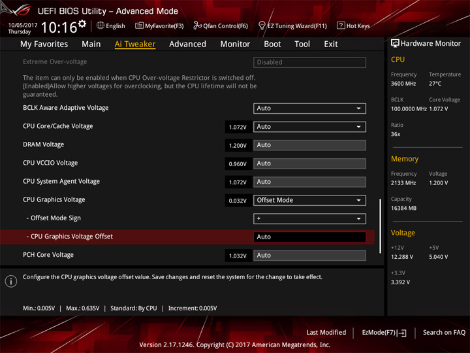Open MyFavorite(F3) from top bar
Viewport: 470px width, 353px height.
point(159,25)
